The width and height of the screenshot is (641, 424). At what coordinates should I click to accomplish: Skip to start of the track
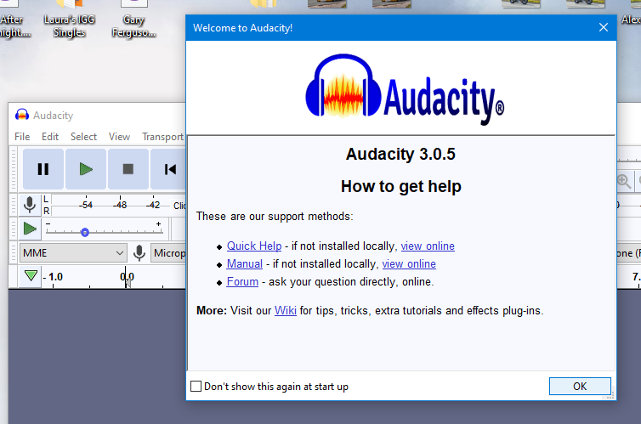pos(169,169)
